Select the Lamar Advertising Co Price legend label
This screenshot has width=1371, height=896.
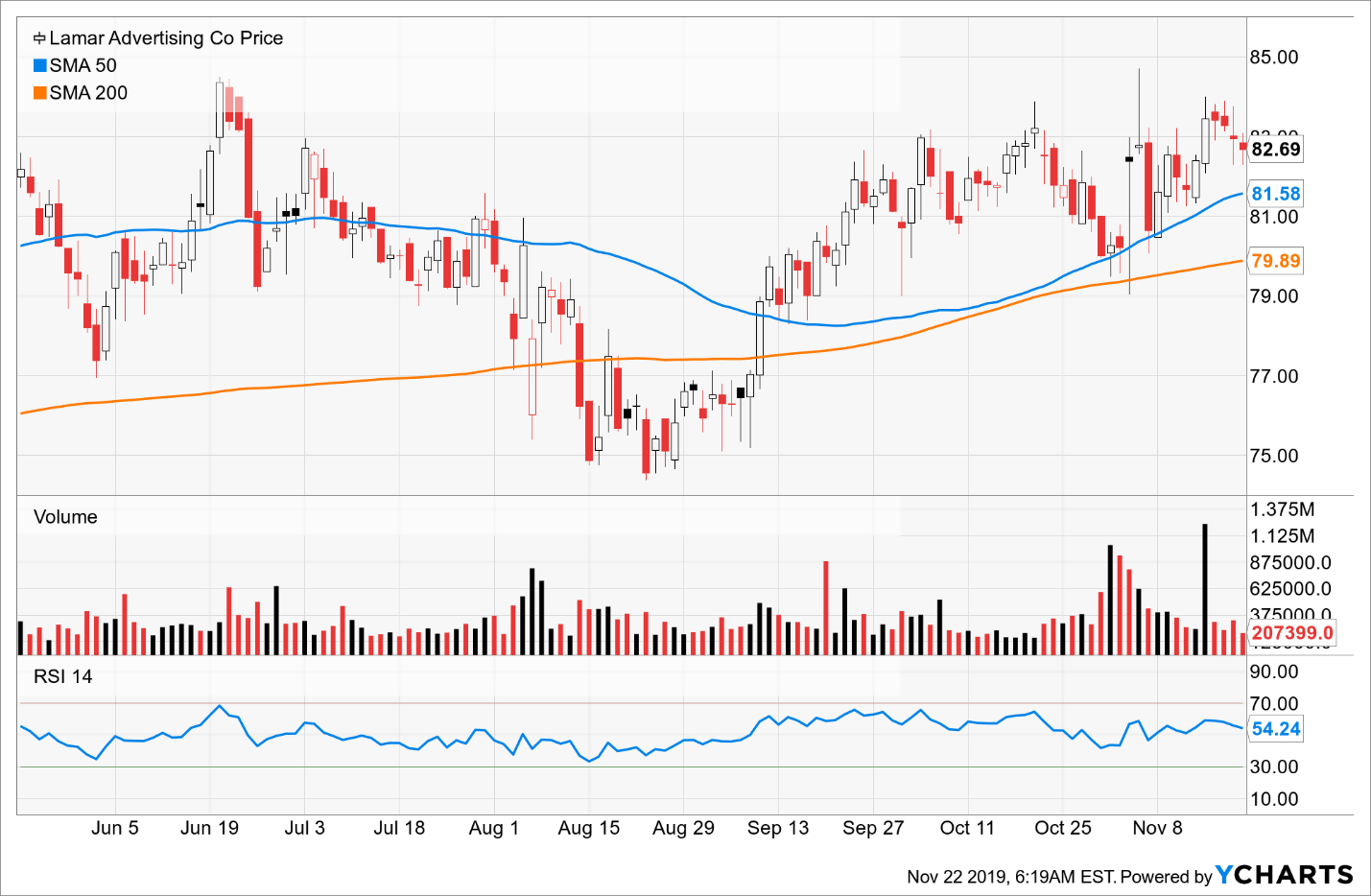coord(166,38)
